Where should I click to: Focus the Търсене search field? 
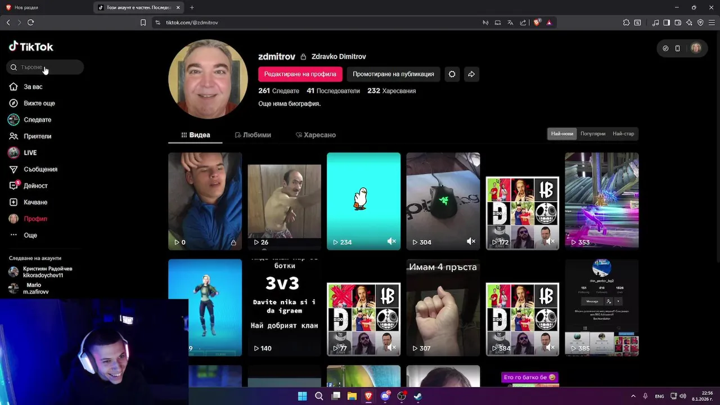[45, 67]
